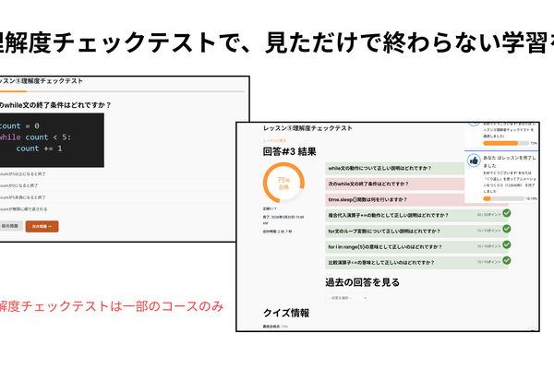Expand the red row 次のwhile文の終了条件

pyautogui.click(x=394, y=184)
